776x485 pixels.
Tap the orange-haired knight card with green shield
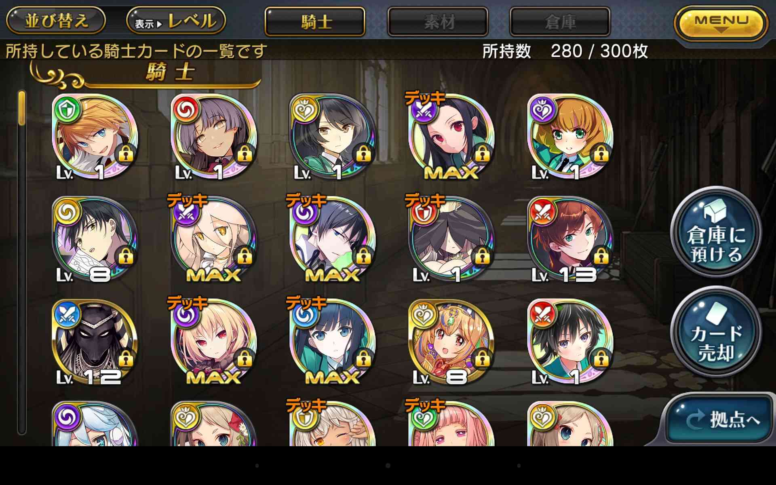(95, 137)
